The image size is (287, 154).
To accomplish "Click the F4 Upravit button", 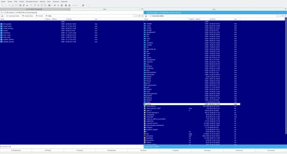I will point(80,150).
